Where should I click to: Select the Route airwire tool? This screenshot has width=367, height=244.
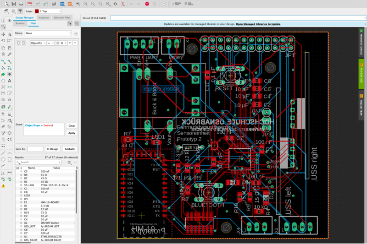[x=3, y=62]
